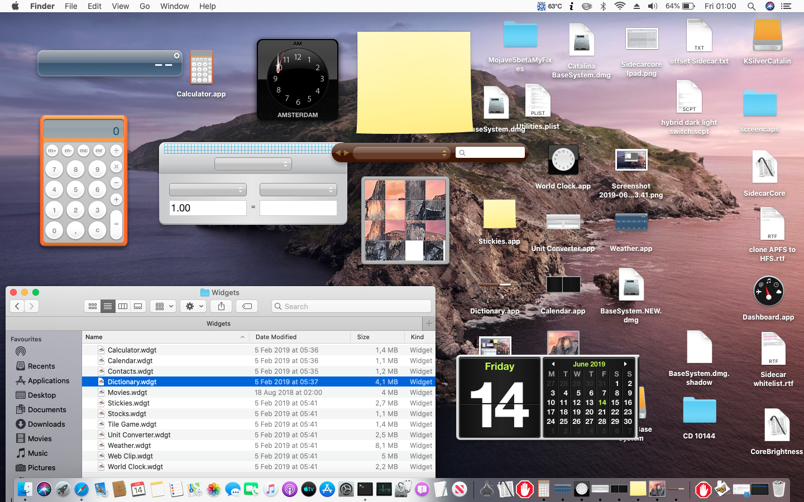Screen dimensions: 804x502
Task: Open App Store from the Dock
Action: [x=327, y=490]
